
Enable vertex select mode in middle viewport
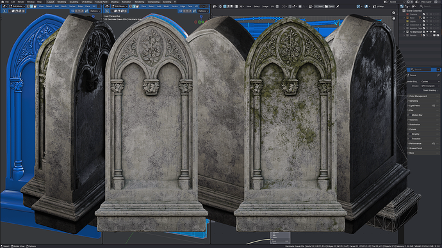pyautogui.click(x=131, y=6)
